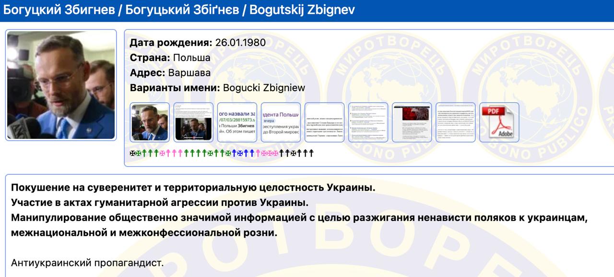Select the birth date '26.01.1980'
The image size is (614, 277).
click(x=240, y=42)
